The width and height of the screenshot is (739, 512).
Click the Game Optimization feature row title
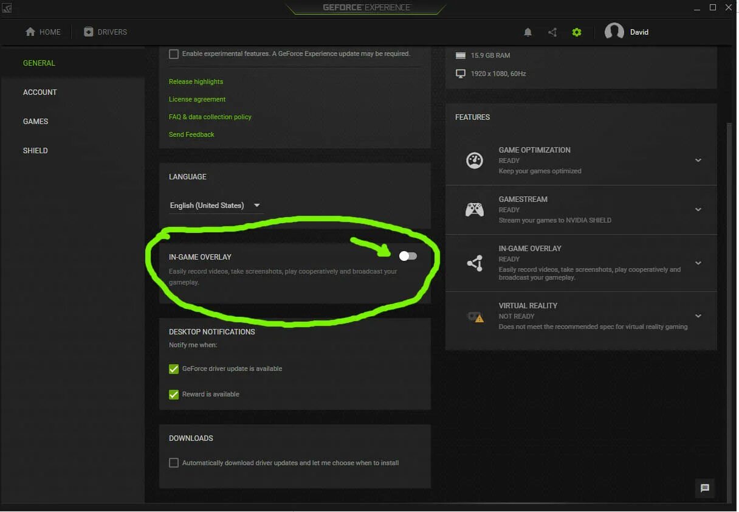coord(535,150)
